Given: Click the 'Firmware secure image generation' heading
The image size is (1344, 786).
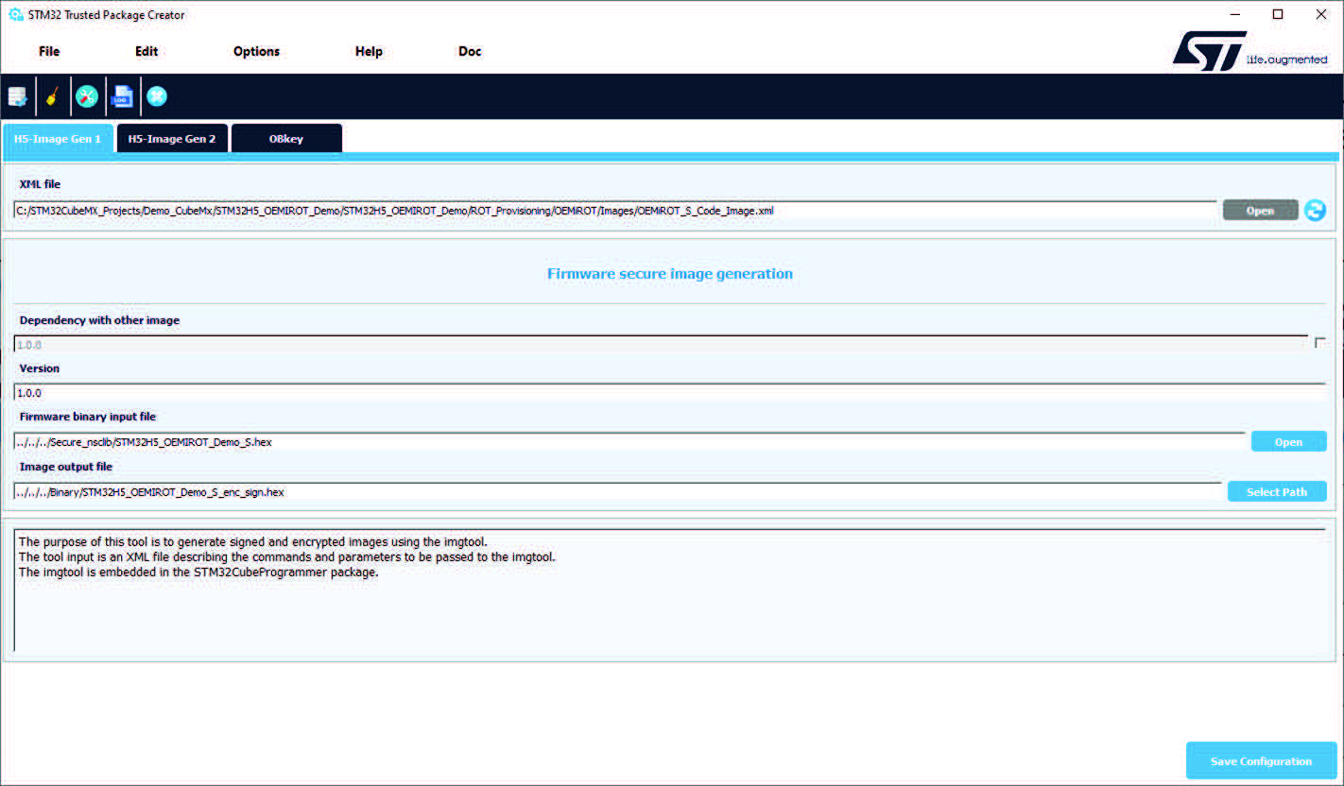Looking at the screenshot, I should click(x=670, y=274).
